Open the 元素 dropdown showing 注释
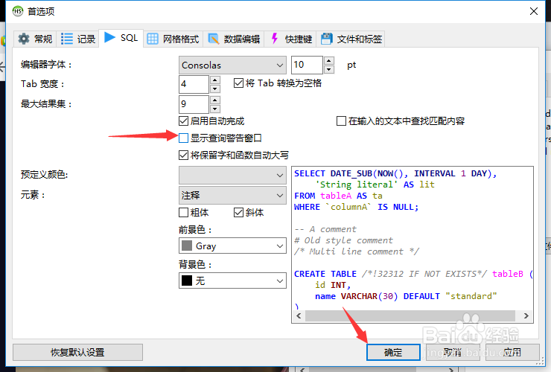551x372 pixels. click(232, 196)
